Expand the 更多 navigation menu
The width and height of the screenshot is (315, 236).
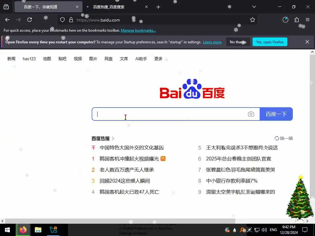[158, 59]
